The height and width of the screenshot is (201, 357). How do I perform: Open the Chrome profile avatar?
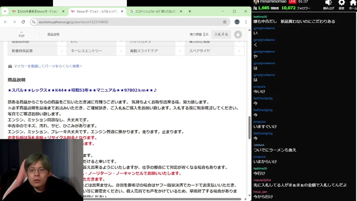237,22
